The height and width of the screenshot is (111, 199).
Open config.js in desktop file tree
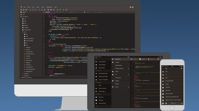[28, 56]
